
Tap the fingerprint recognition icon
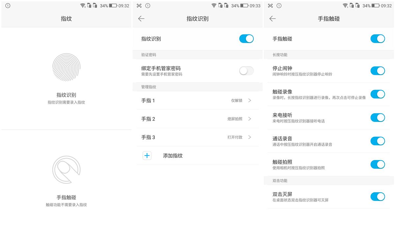click(66, 67)
